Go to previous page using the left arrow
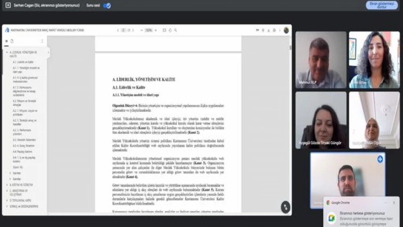 point(118,30)
